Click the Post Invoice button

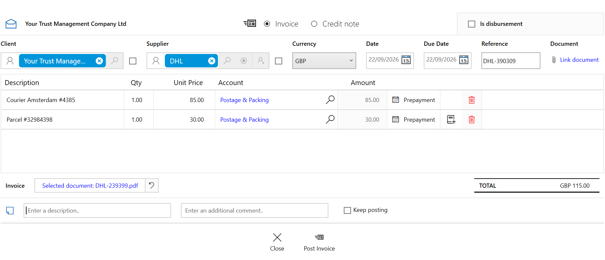(319, 243)
